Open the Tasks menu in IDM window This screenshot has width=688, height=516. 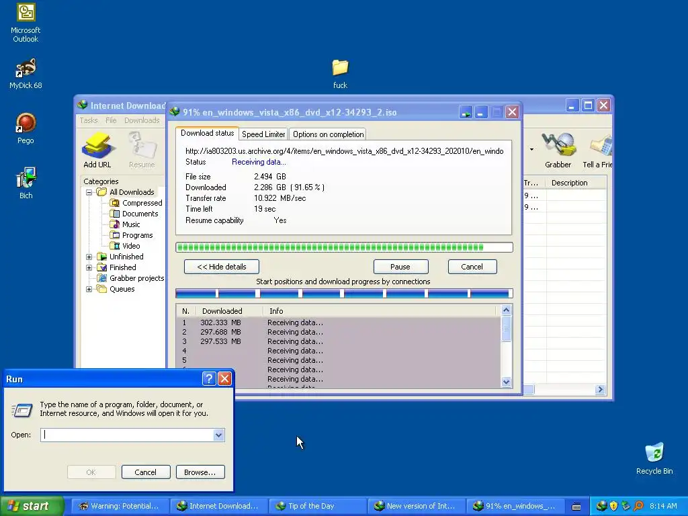pyautogui.click(x=89, y=120)
